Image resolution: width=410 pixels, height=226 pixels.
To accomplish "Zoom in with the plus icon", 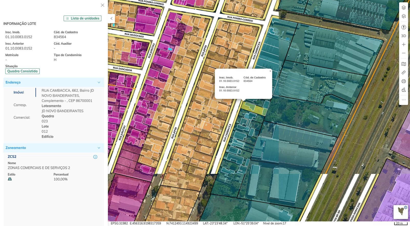I will [x=404, y=45].
